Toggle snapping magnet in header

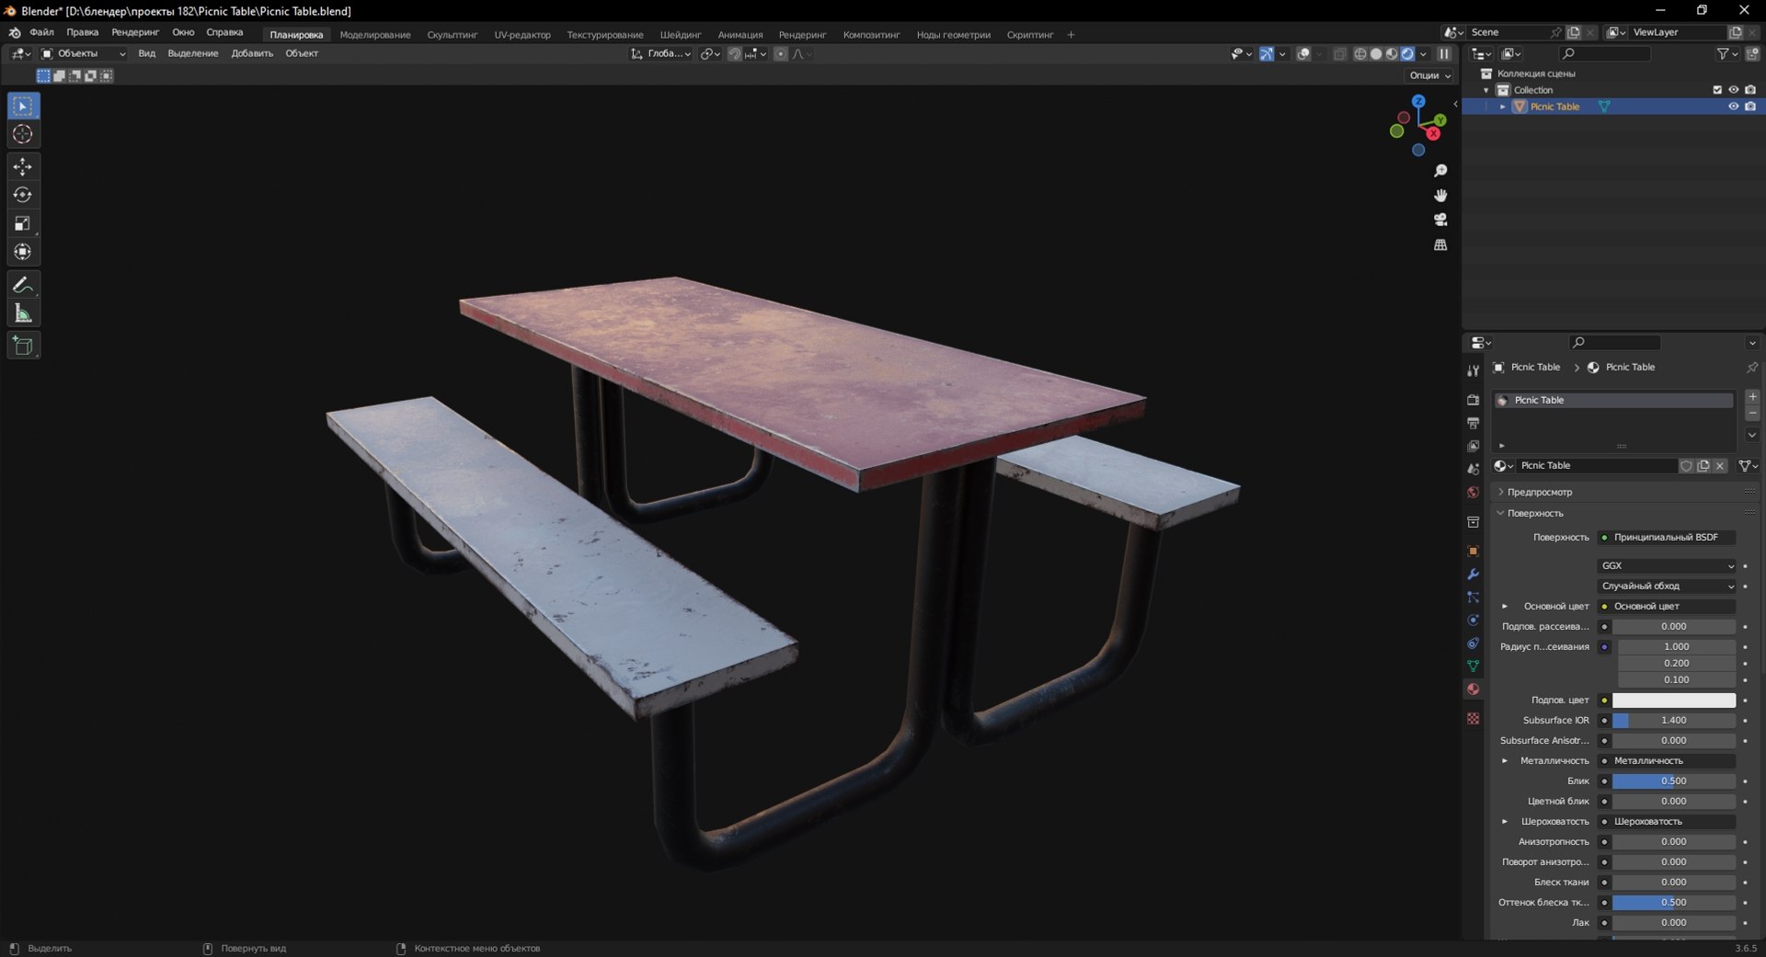(x=734, y=53)
